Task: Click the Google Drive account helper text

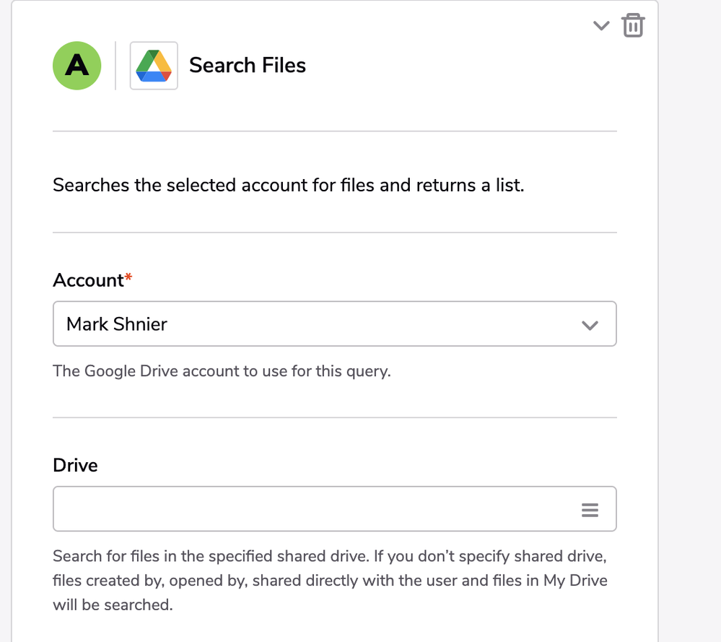Action: pos(222,371)
